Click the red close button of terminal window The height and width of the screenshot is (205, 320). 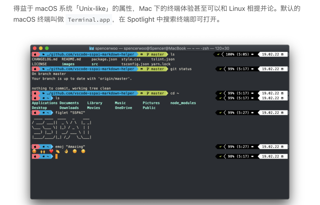coord(35,48)
